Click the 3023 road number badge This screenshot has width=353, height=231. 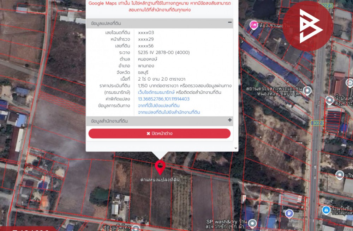(317, 123)
